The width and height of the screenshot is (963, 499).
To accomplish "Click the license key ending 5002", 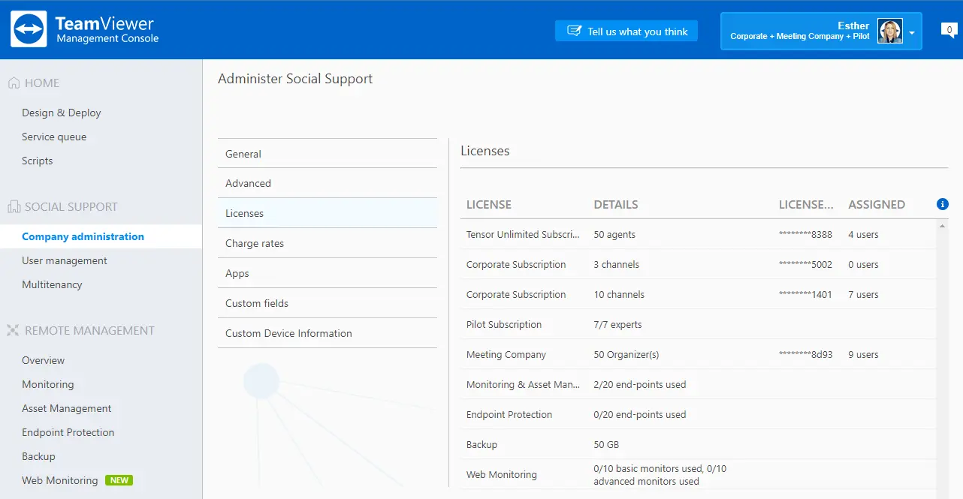I will point(806,265).
